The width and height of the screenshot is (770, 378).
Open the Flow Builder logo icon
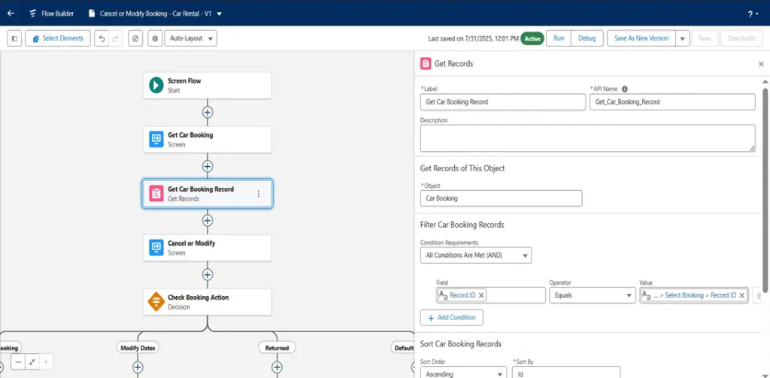(33, 14)
